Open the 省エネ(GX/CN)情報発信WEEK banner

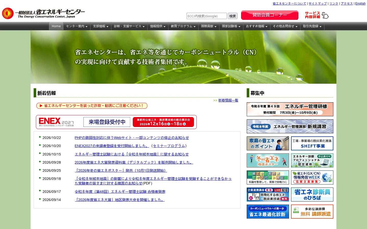coord(312,177)
